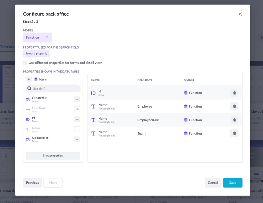Click the Next button
This screenshot has height=203, width=263.
click(53, 183)
